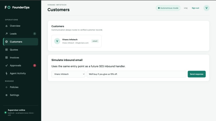Click the bedrock model name text

[21, 114]
